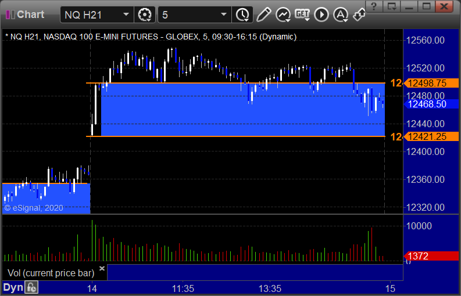Select the Vol (current price bar) label
The image size is (461, 296).
[51, 273]
